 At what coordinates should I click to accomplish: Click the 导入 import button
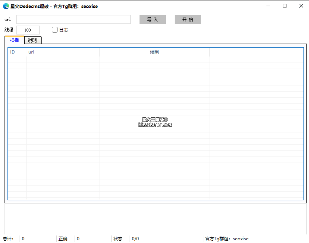[153, 19]
